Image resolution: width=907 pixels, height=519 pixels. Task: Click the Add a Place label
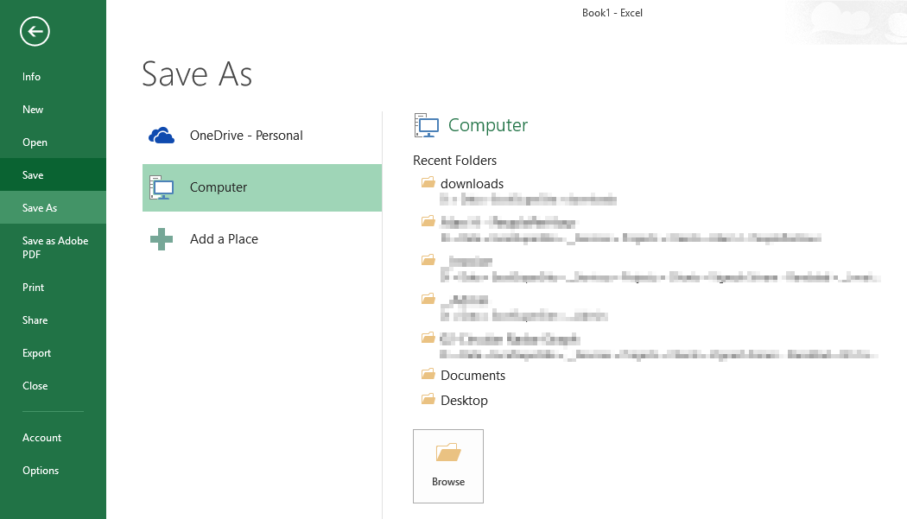[224, 239]
